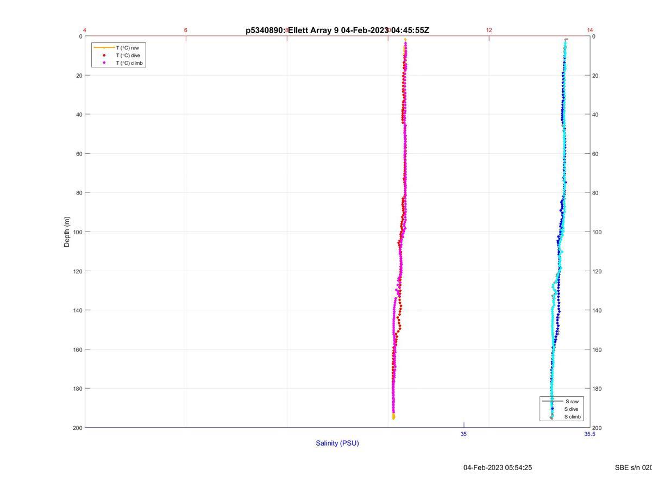Click the 'SBE s/n' serial text
Image resolution: width=652 pixels, height=481 pixels.
pyautogui.click(x=634, y=467)
